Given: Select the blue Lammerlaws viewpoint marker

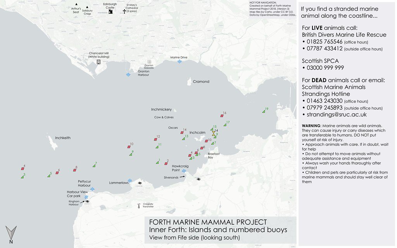Looking at the screenshot, I should [x=130, y=180].
